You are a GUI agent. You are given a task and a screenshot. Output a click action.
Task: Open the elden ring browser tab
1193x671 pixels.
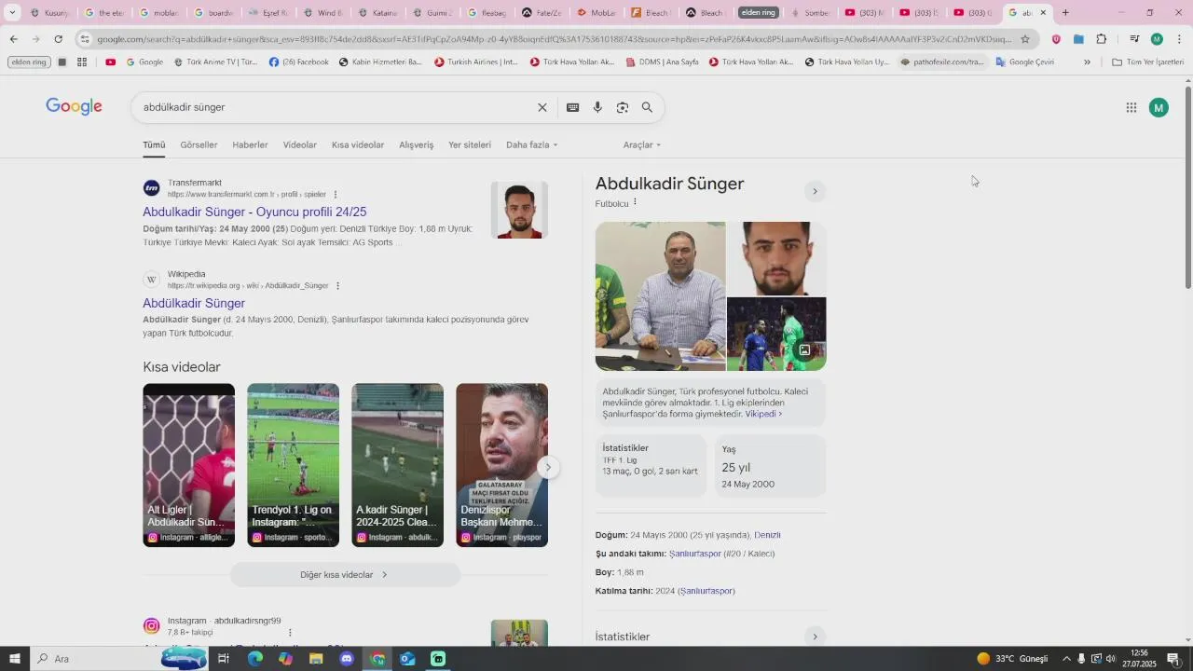tap(759, 13)
